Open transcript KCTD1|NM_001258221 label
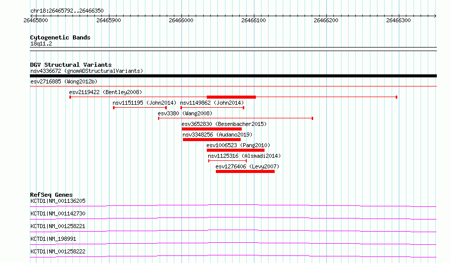Image resolution: width=451 pixels, height=263 pixels. coord(58,226)
